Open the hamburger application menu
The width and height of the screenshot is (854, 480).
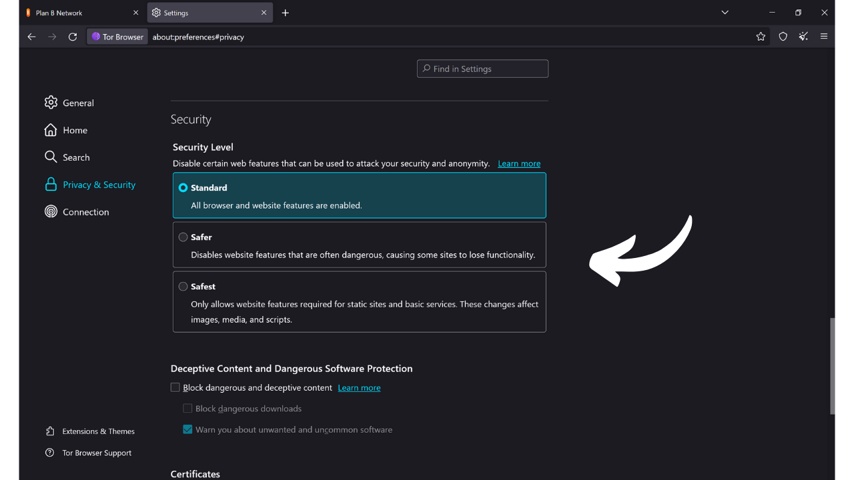pos(824,37)
